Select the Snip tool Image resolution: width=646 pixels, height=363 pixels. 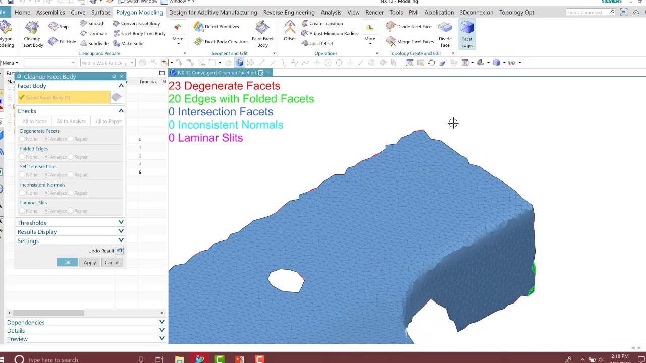pos(59,27)
